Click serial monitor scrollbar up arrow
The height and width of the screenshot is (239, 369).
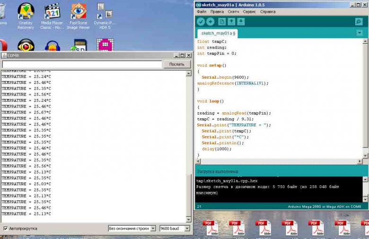point(188,74)
